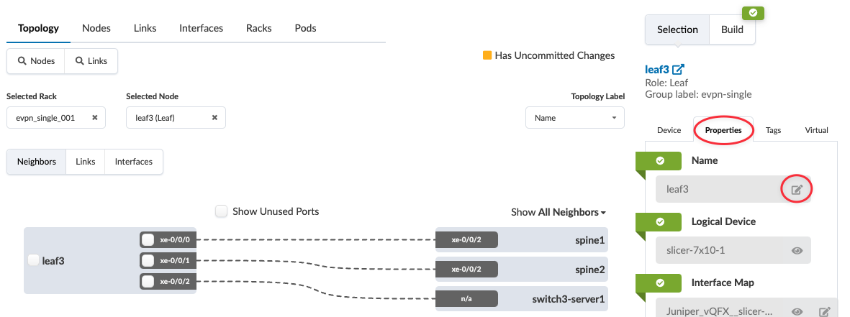Open leaf3 external link icon
Image resolution: width=850 pixels, height=317 pixels.
tap(678, 70)
